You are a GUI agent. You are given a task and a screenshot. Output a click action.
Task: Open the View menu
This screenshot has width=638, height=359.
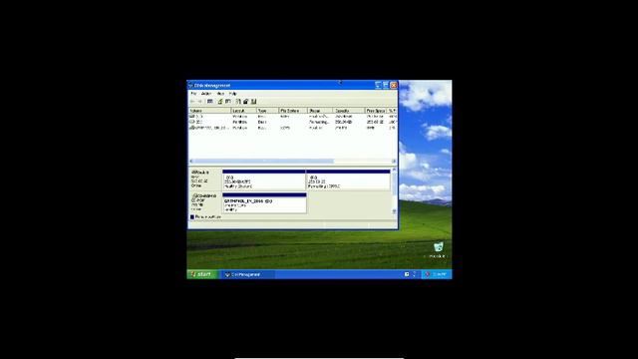(x=220, y=94)
